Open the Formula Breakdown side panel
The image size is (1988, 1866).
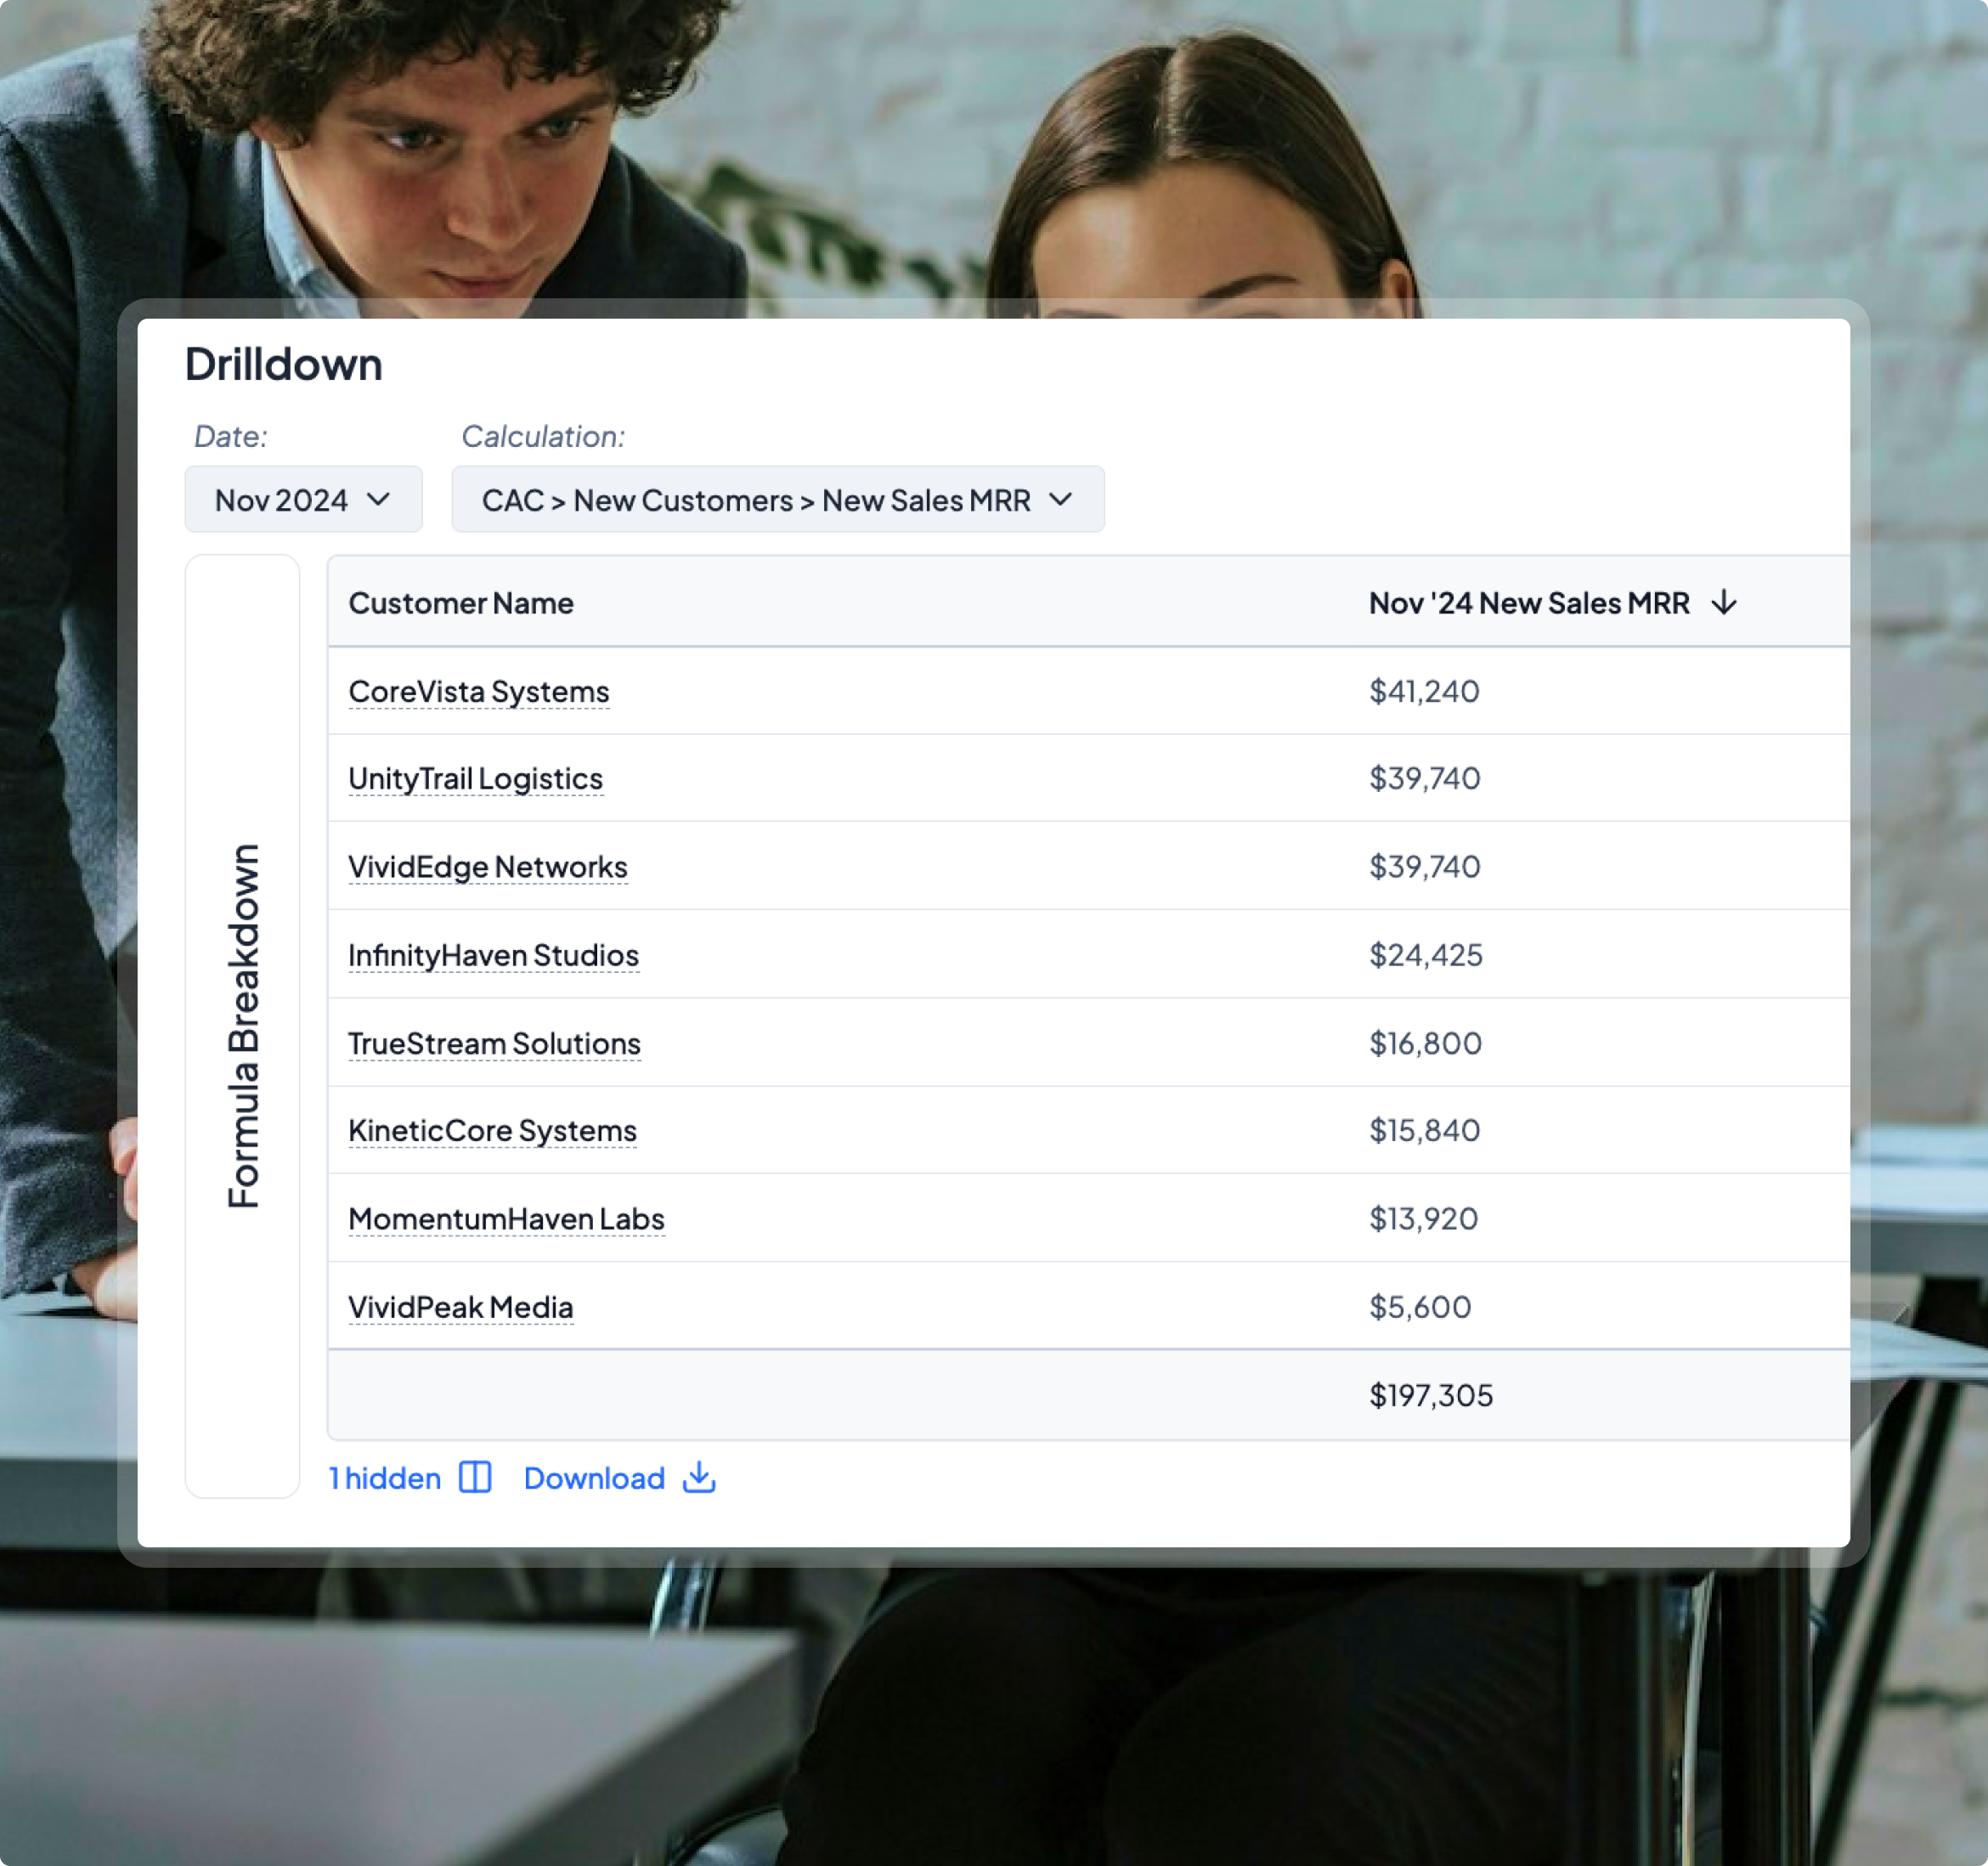[x=242, y=1025]
